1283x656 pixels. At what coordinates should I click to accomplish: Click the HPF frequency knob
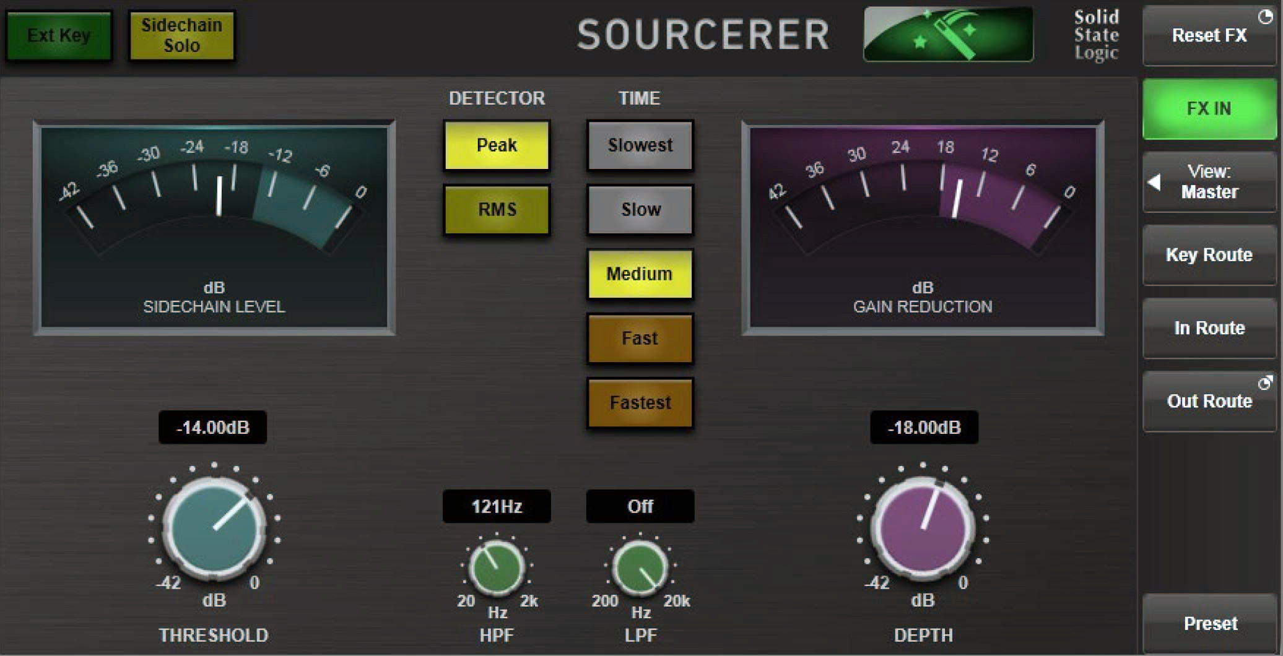tap(497, 567)
